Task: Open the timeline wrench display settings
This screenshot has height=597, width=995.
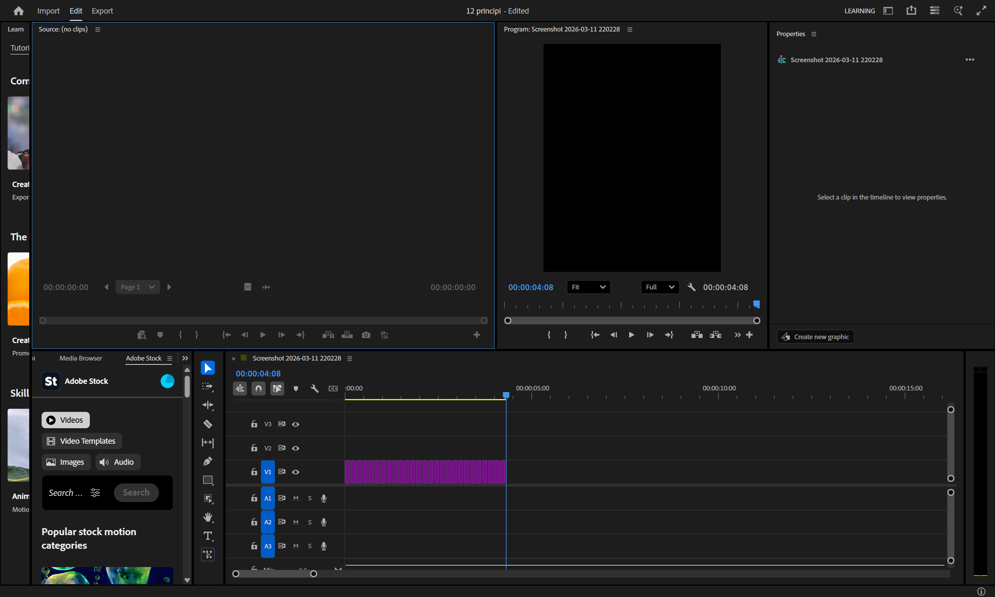Action: pos(314,388)
